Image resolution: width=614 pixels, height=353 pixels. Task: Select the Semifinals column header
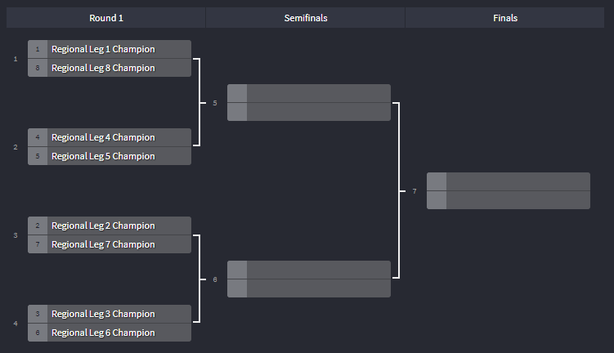click(x=306, y=18)
